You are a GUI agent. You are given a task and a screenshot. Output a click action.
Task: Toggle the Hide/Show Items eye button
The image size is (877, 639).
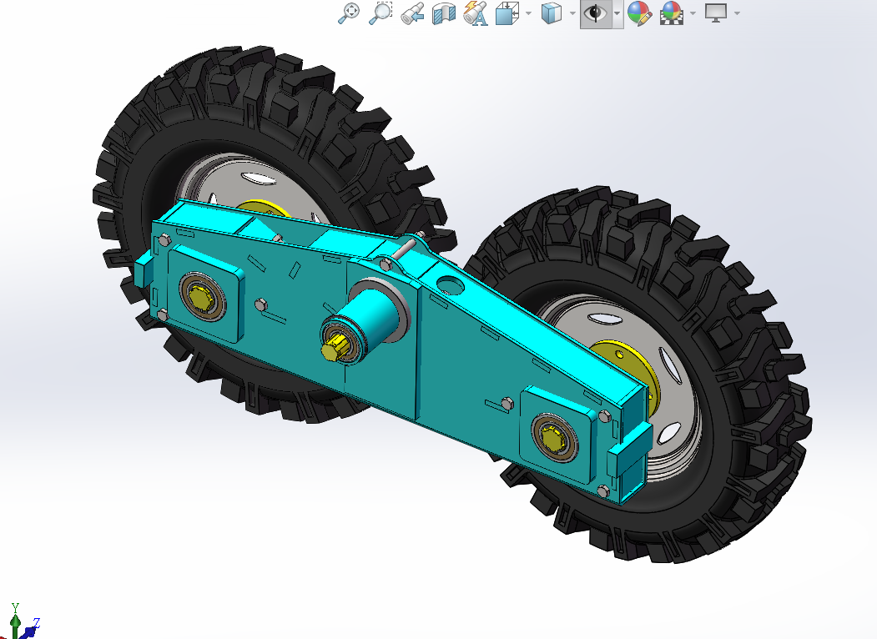click(596, 13)
